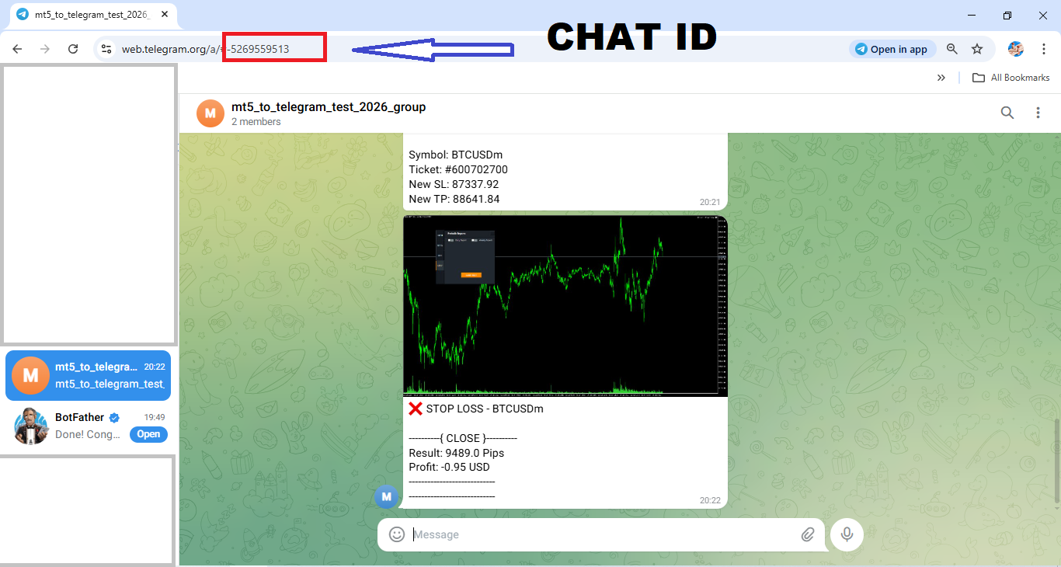This screenshot has height=567, width=1061.
Task: Toggle the bookmark star for this page
Action: pos(977,48)
